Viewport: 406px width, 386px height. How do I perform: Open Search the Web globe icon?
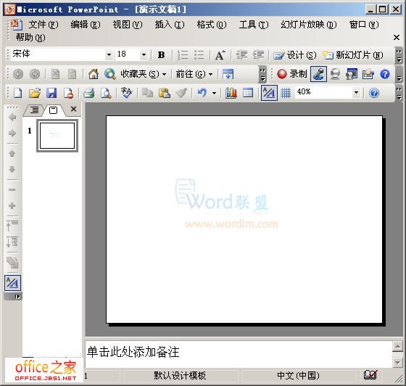point(110,74)
